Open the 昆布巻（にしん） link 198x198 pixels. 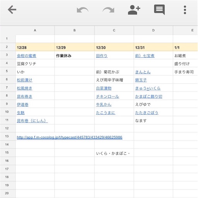point(32,121)
